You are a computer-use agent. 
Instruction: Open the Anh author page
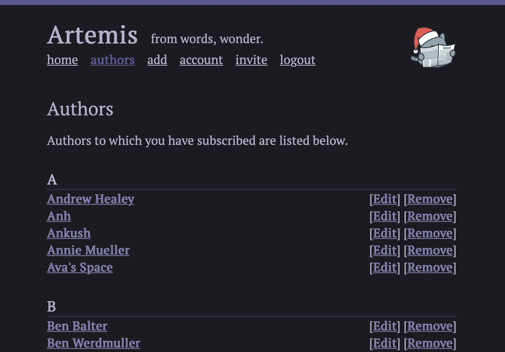[59, 216]
